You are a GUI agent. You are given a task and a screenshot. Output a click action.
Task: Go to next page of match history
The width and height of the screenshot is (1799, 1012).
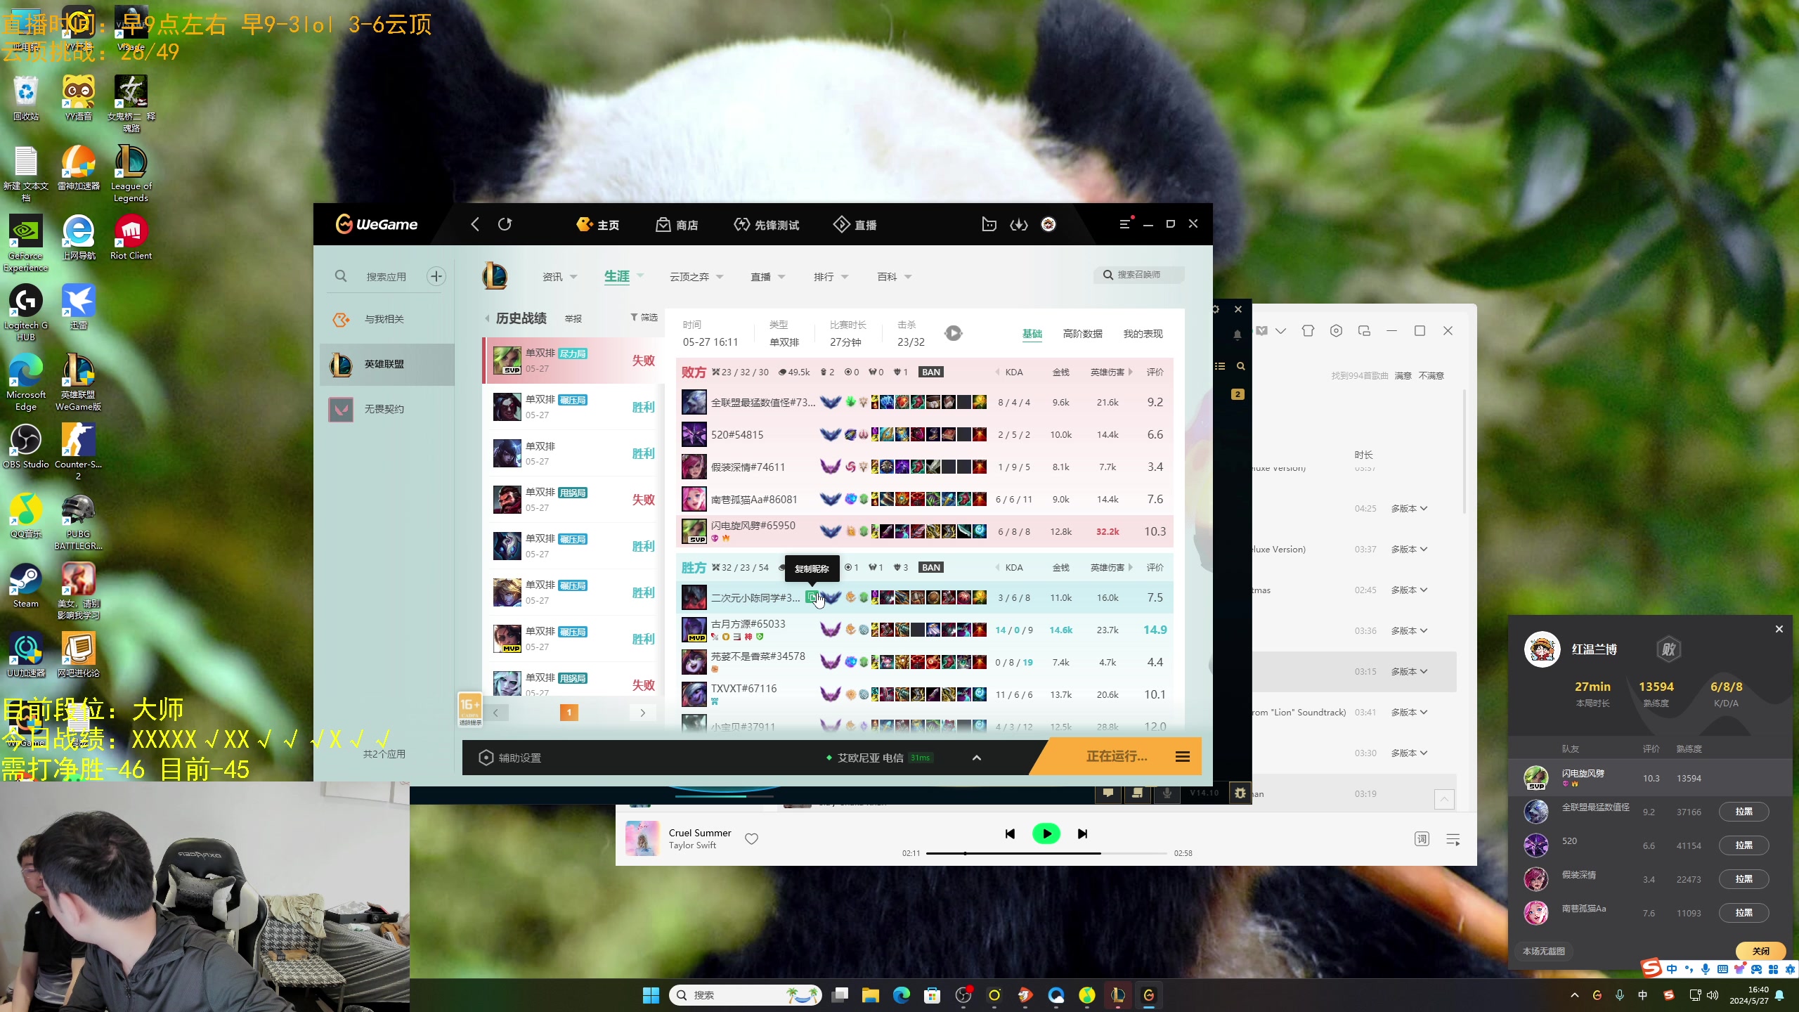click(x=642, y=713)
